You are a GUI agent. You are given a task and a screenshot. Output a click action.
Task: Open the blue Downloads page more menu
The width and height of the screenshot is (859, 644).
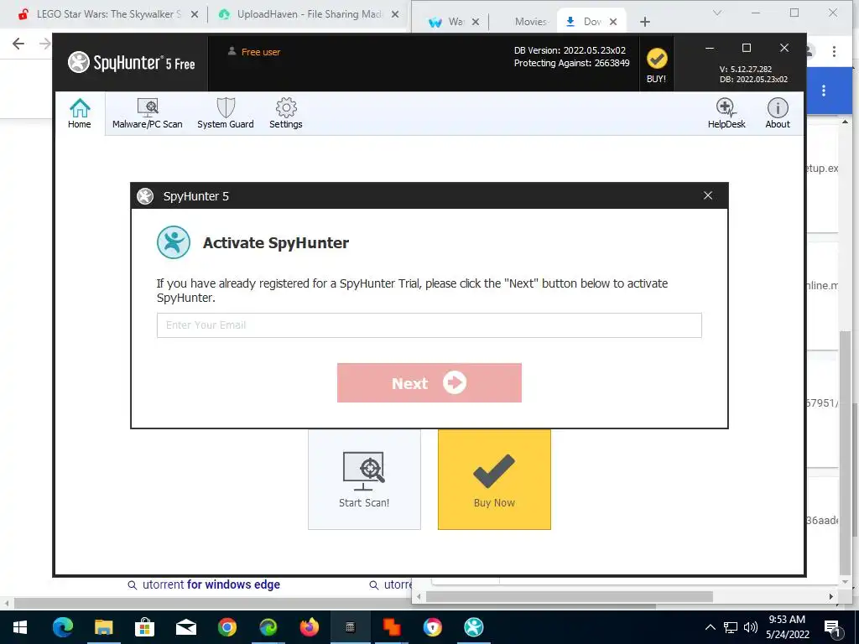point(824,91)
